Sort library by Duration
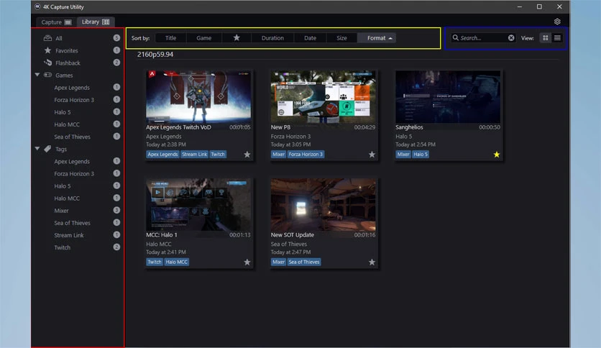This screenshot has height=348, width=601. 272,37
